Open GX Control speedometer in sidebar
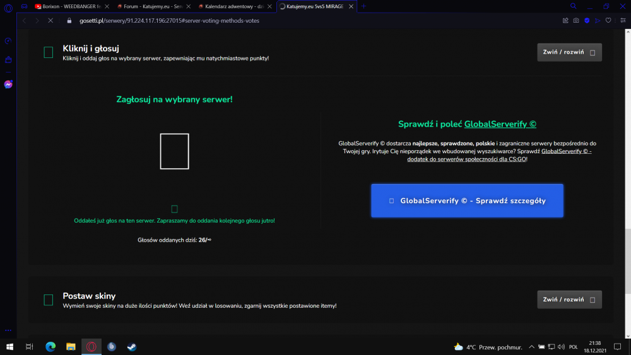 point(8,41)
